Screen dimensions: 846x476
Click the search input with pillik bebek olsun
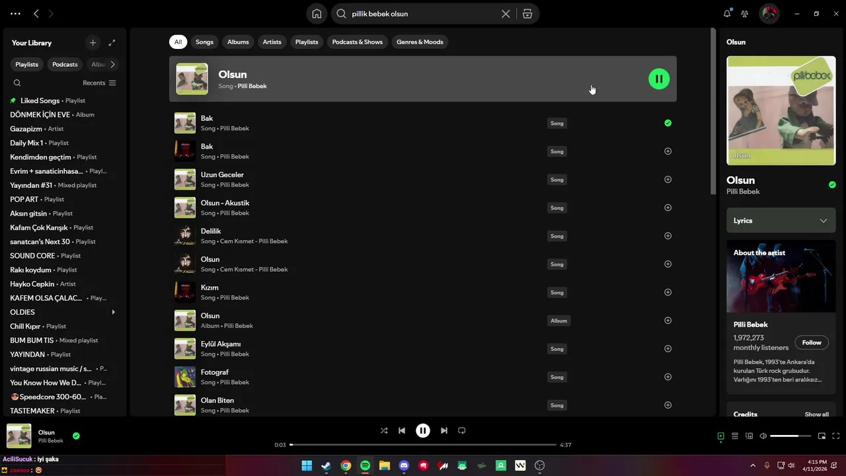click(423, 13)
